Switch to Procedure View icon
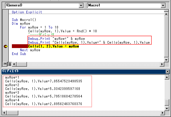Image resolution: width=171 pixels, height=117 pixels. pyautogui.click(x=5, y=64)
